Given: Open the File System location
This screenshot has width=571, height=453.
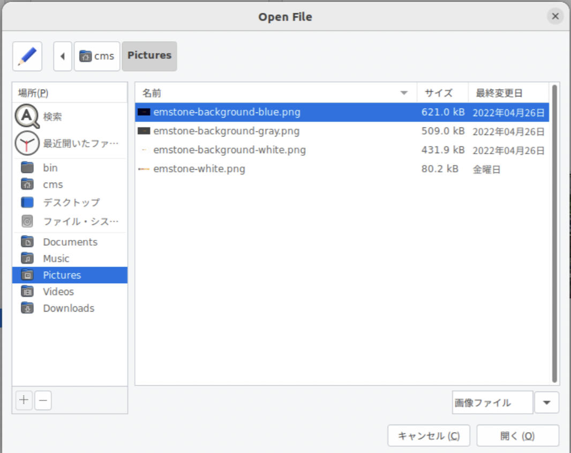Looking at the screenshot, I should pyautogui.click(x=80, y=221).
